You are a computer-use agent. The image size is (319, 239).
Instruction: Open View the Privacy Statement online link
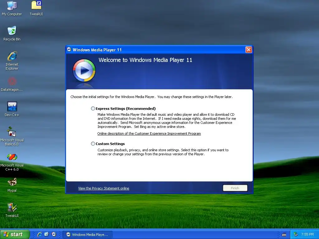click(x=103, y=188)
